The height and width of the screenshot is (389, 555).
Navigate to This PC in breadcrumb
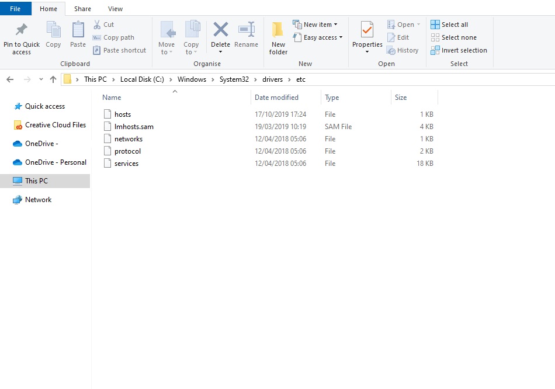pyautogui.click(x=95, y=79)
